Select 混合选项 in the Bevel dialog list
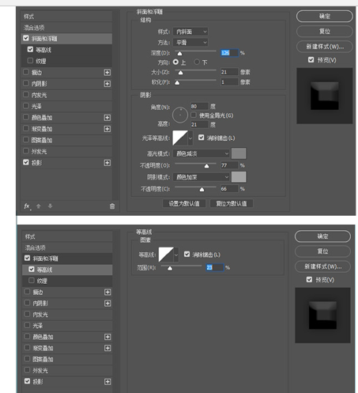The image size is (358, 393). click(x=66, y=28)
